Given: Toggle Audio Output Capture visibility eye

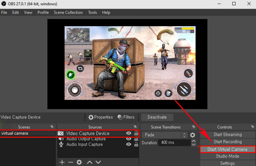Looking at the screenshot, I should click(129, 139).
